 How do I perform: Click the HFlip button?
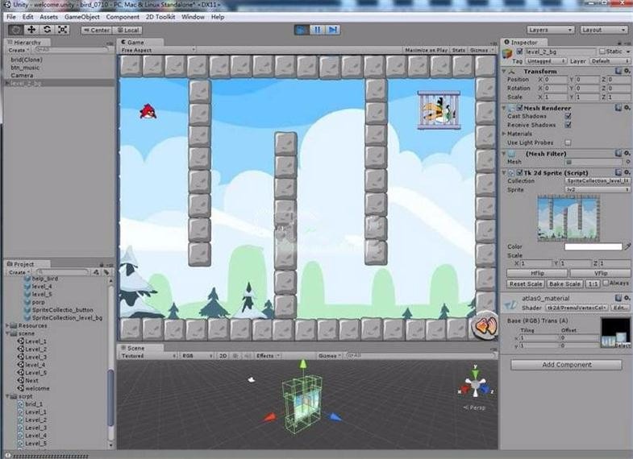537,273
